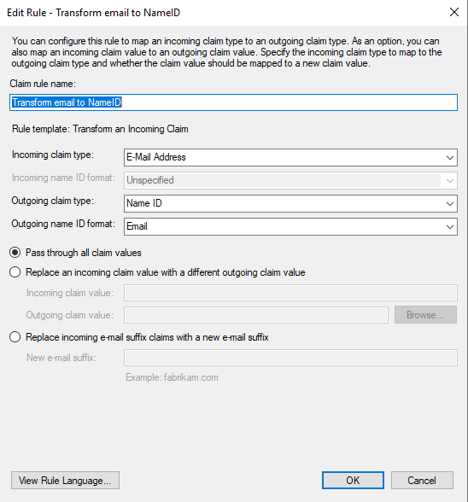Click the chevron arrow beside Email format
468x502 pixels.
(x=450, y=227)
